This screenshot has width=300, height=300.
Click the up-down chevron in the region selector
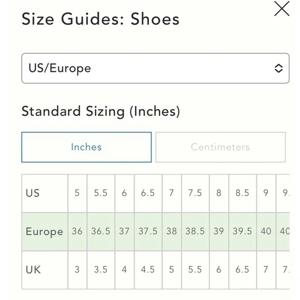click(279, 68)
